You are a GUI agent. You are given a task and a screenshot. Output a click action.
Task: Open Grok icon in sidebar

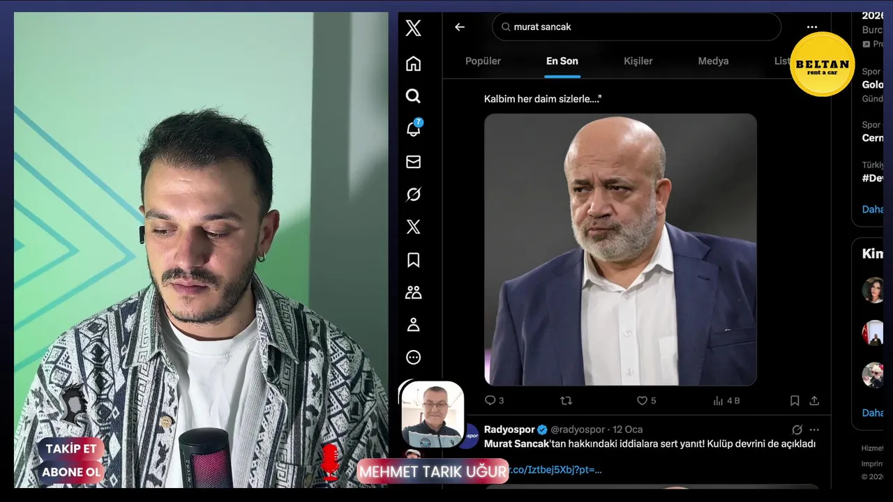pyautogui.click(x=413, y=195)
